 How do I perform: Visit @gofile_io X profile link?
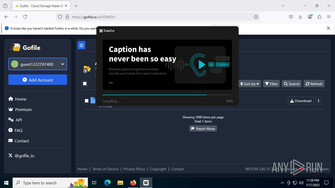click(21, 156)
